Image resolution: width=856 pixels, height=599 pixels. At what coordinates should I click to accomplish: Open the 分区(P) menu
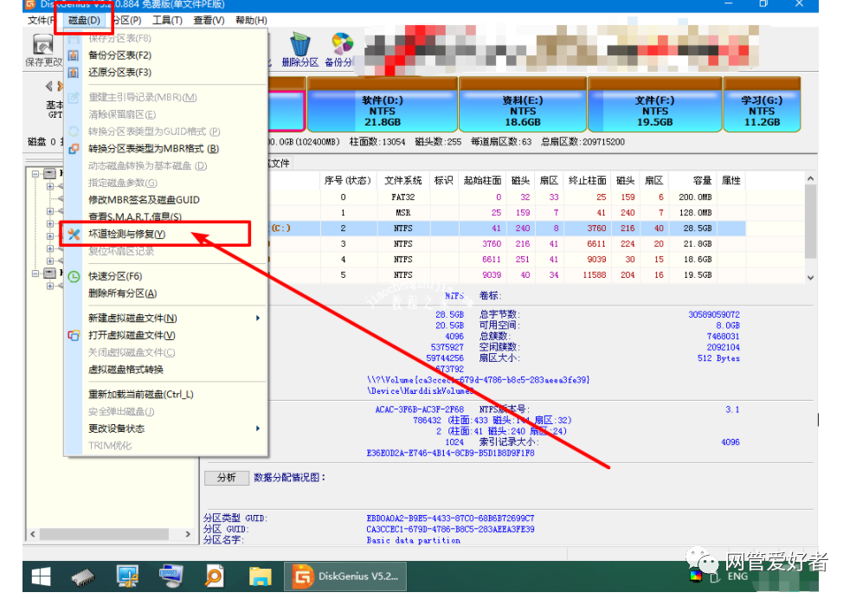pos(128,20)
